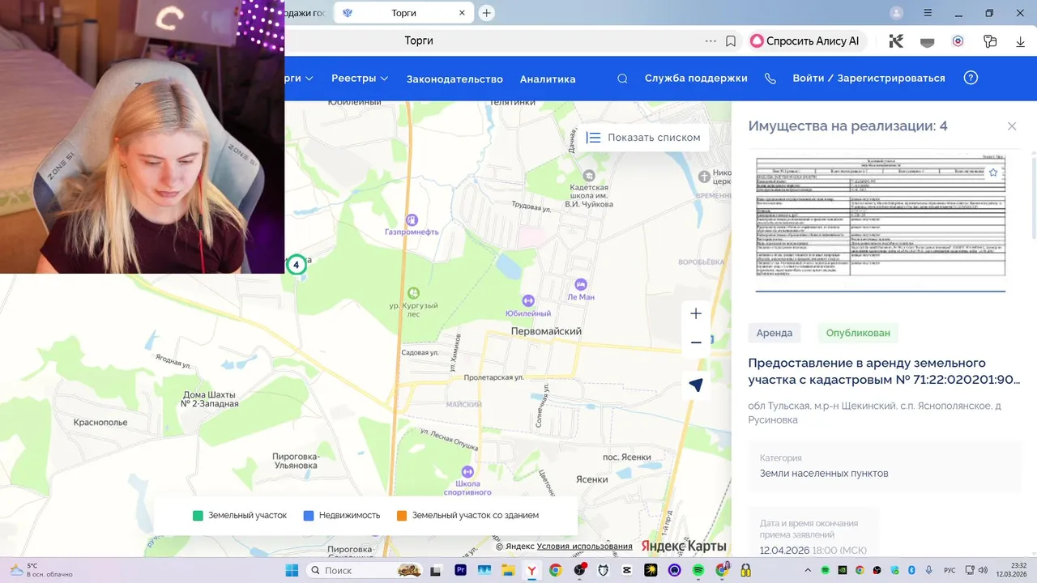Click Войти / Зарегистрироваться
The height and width of the screenshot is (583, 1037).
click(x=868, y=79)
